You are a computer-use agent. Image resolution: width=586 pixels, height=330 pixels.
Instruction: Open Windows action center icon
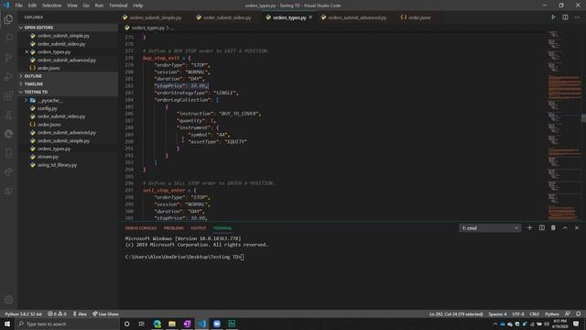click(576, 324)
